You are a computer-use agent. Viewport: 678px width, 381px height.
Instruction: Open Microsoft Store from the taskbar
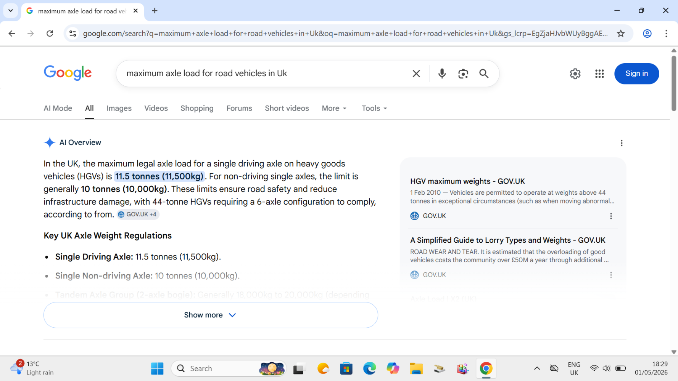pyautogui.click(x=346, y=368)
